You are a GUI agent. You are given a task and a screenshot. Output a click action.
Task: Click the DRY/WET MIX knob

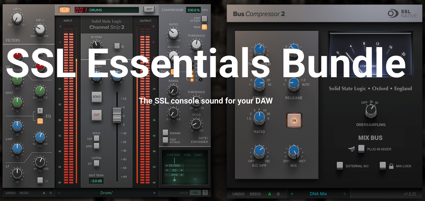point(294,151)
